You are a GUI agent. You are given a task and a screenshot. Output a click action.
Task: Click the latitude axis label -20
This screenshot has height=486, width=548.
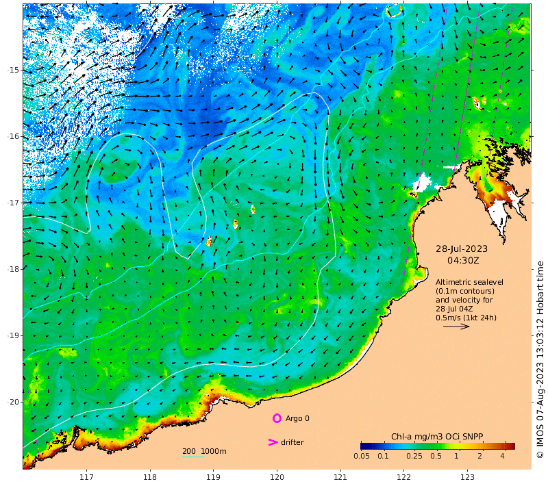click(x=13, y=402)
